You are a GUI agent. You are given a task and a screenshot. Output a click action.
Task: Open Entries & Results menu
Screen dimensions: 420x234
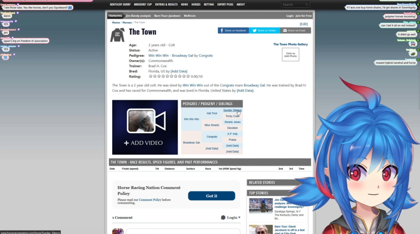pos(166,4)
